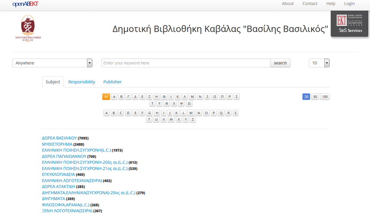Filter subjects by Latin letter C

pos(121,113)
